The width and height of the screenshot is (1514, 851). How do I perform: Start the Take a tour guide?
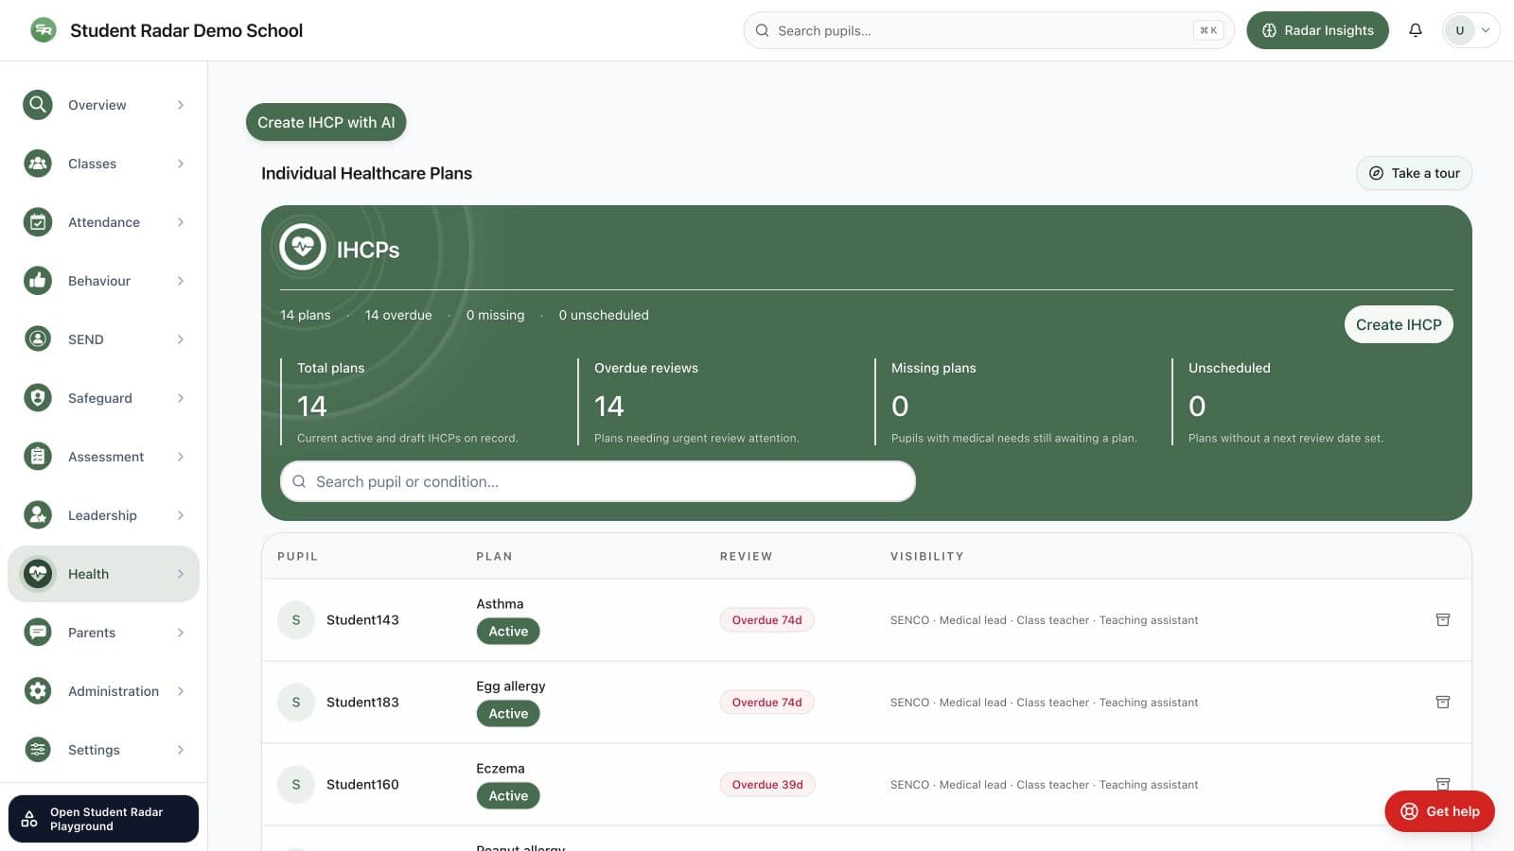tap(1414, 173)
